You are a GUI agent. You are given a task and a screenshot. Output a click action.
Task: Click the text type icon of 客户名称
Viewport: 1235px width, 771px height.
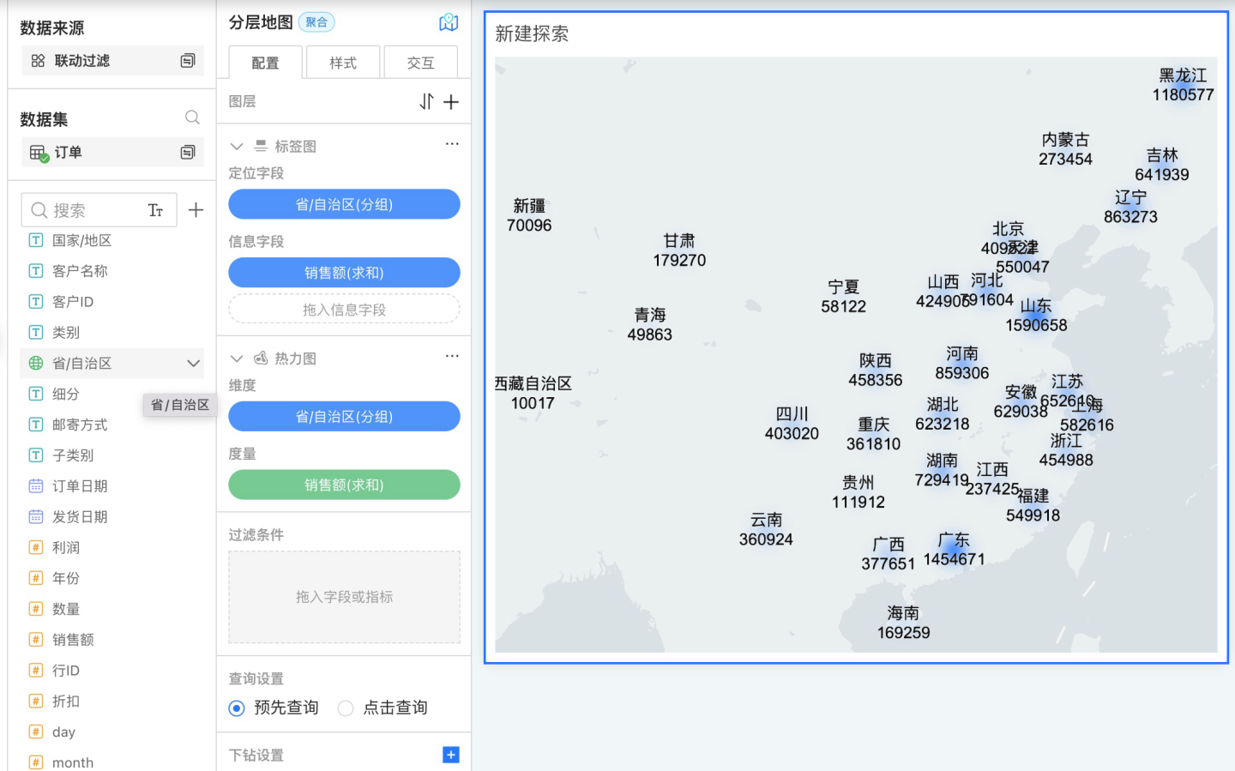point(36,271)
